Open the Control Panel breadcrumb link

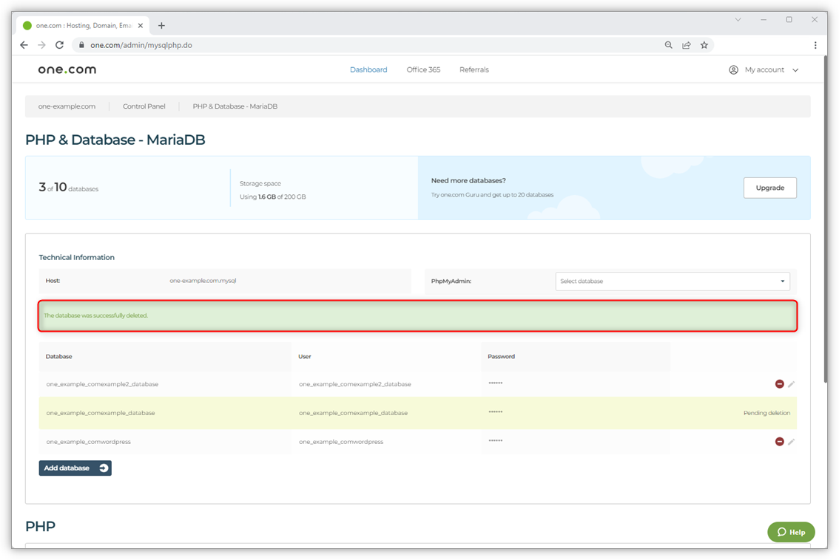pyautogui.click(x=144, y=106)
